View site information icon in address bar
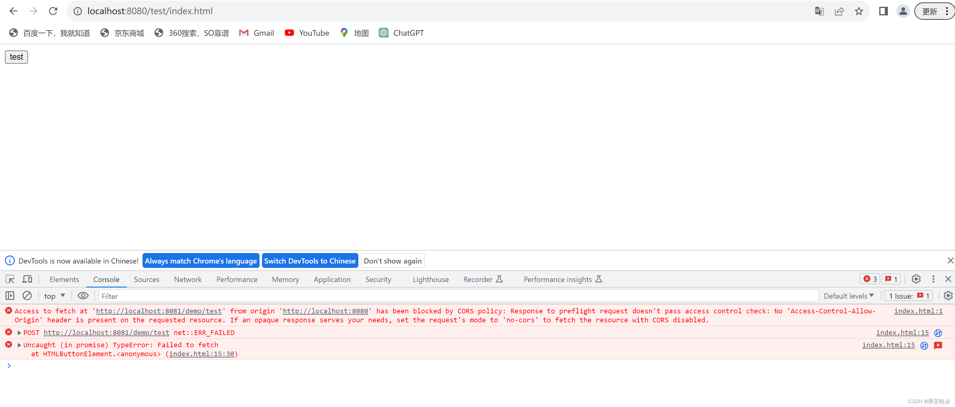Image resolution: width=955 pixels, height=407 pixels. 78,11
